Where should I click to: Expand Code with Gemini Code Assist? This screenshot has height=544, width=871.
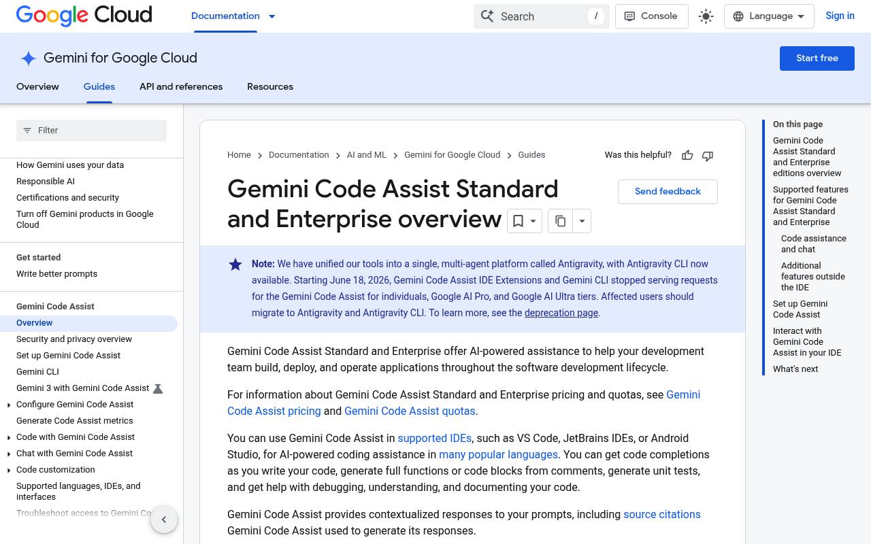(x=8, y=438)
